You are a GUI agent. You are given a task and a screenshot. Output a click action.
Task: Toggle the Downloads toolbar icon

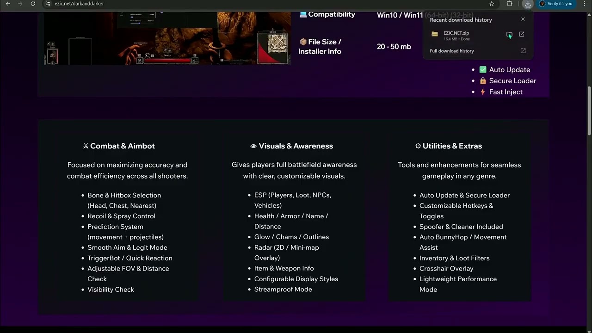528,4
